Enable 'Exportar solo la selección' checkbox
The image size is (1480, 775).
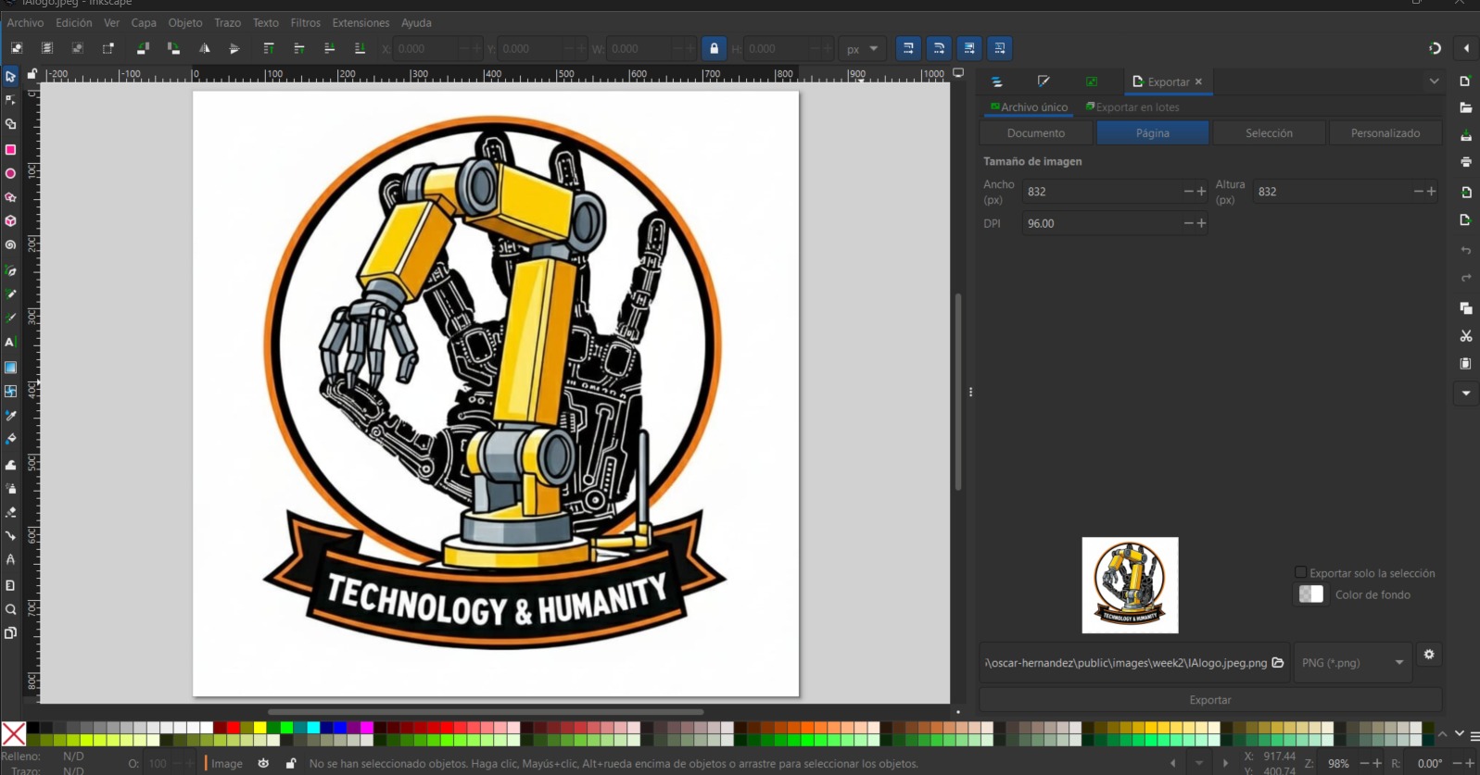(1300, 572)
